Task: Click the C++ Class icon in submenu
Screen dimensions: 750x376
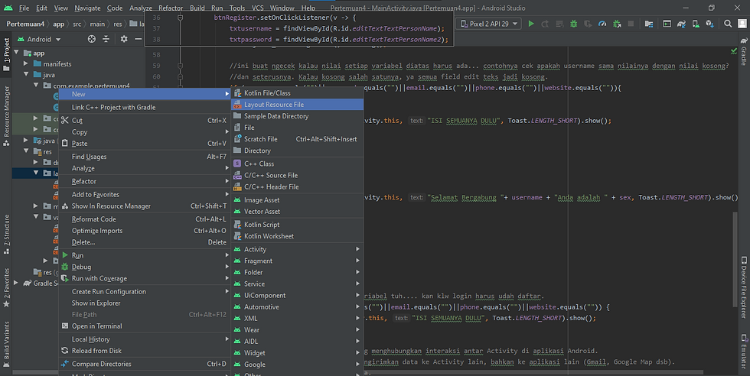Action: point(237,164)
